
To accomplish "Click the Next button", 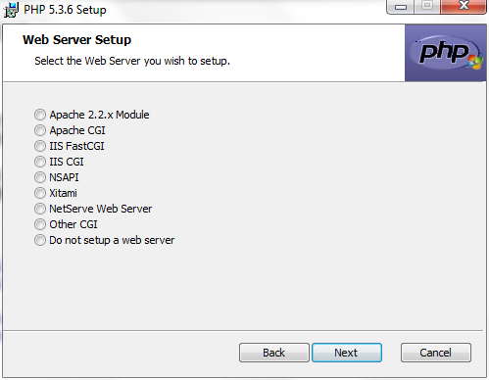I will (x=347, y=353).
